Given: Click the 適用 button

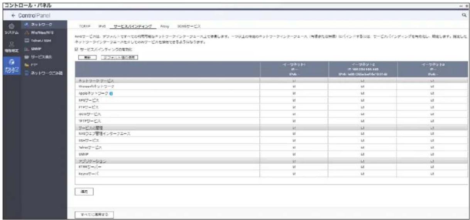Looking at the screenshot, I should coord(85,191).
